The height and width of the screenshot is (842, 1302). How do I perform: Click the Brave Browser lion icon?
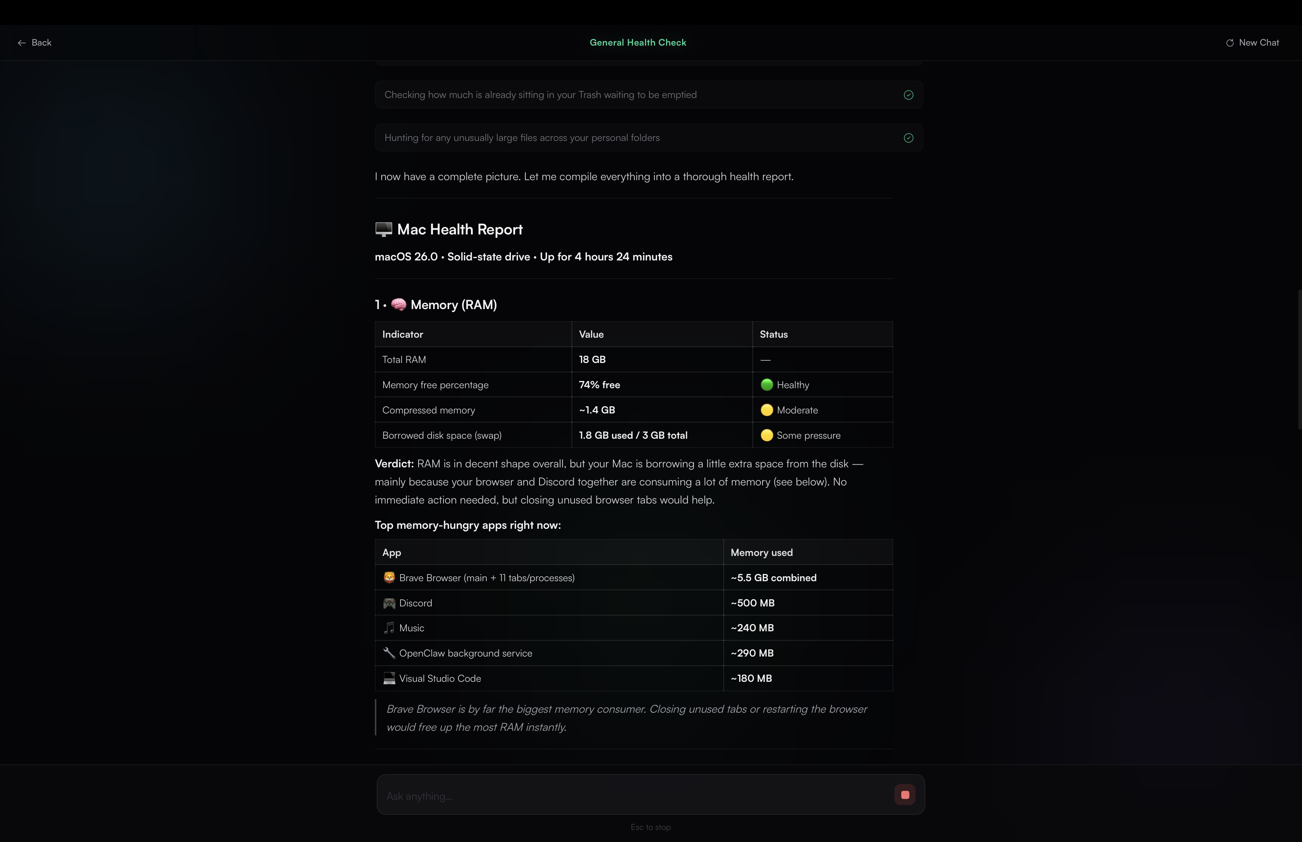coord(389,577)
